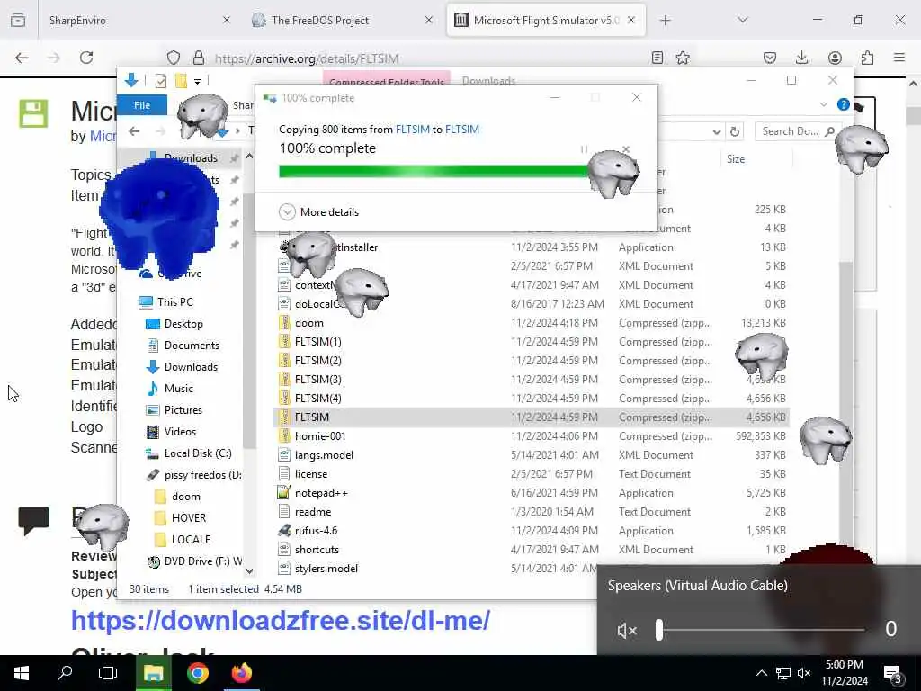Open quick access toolbar customize dropdown

pos(198,81)
